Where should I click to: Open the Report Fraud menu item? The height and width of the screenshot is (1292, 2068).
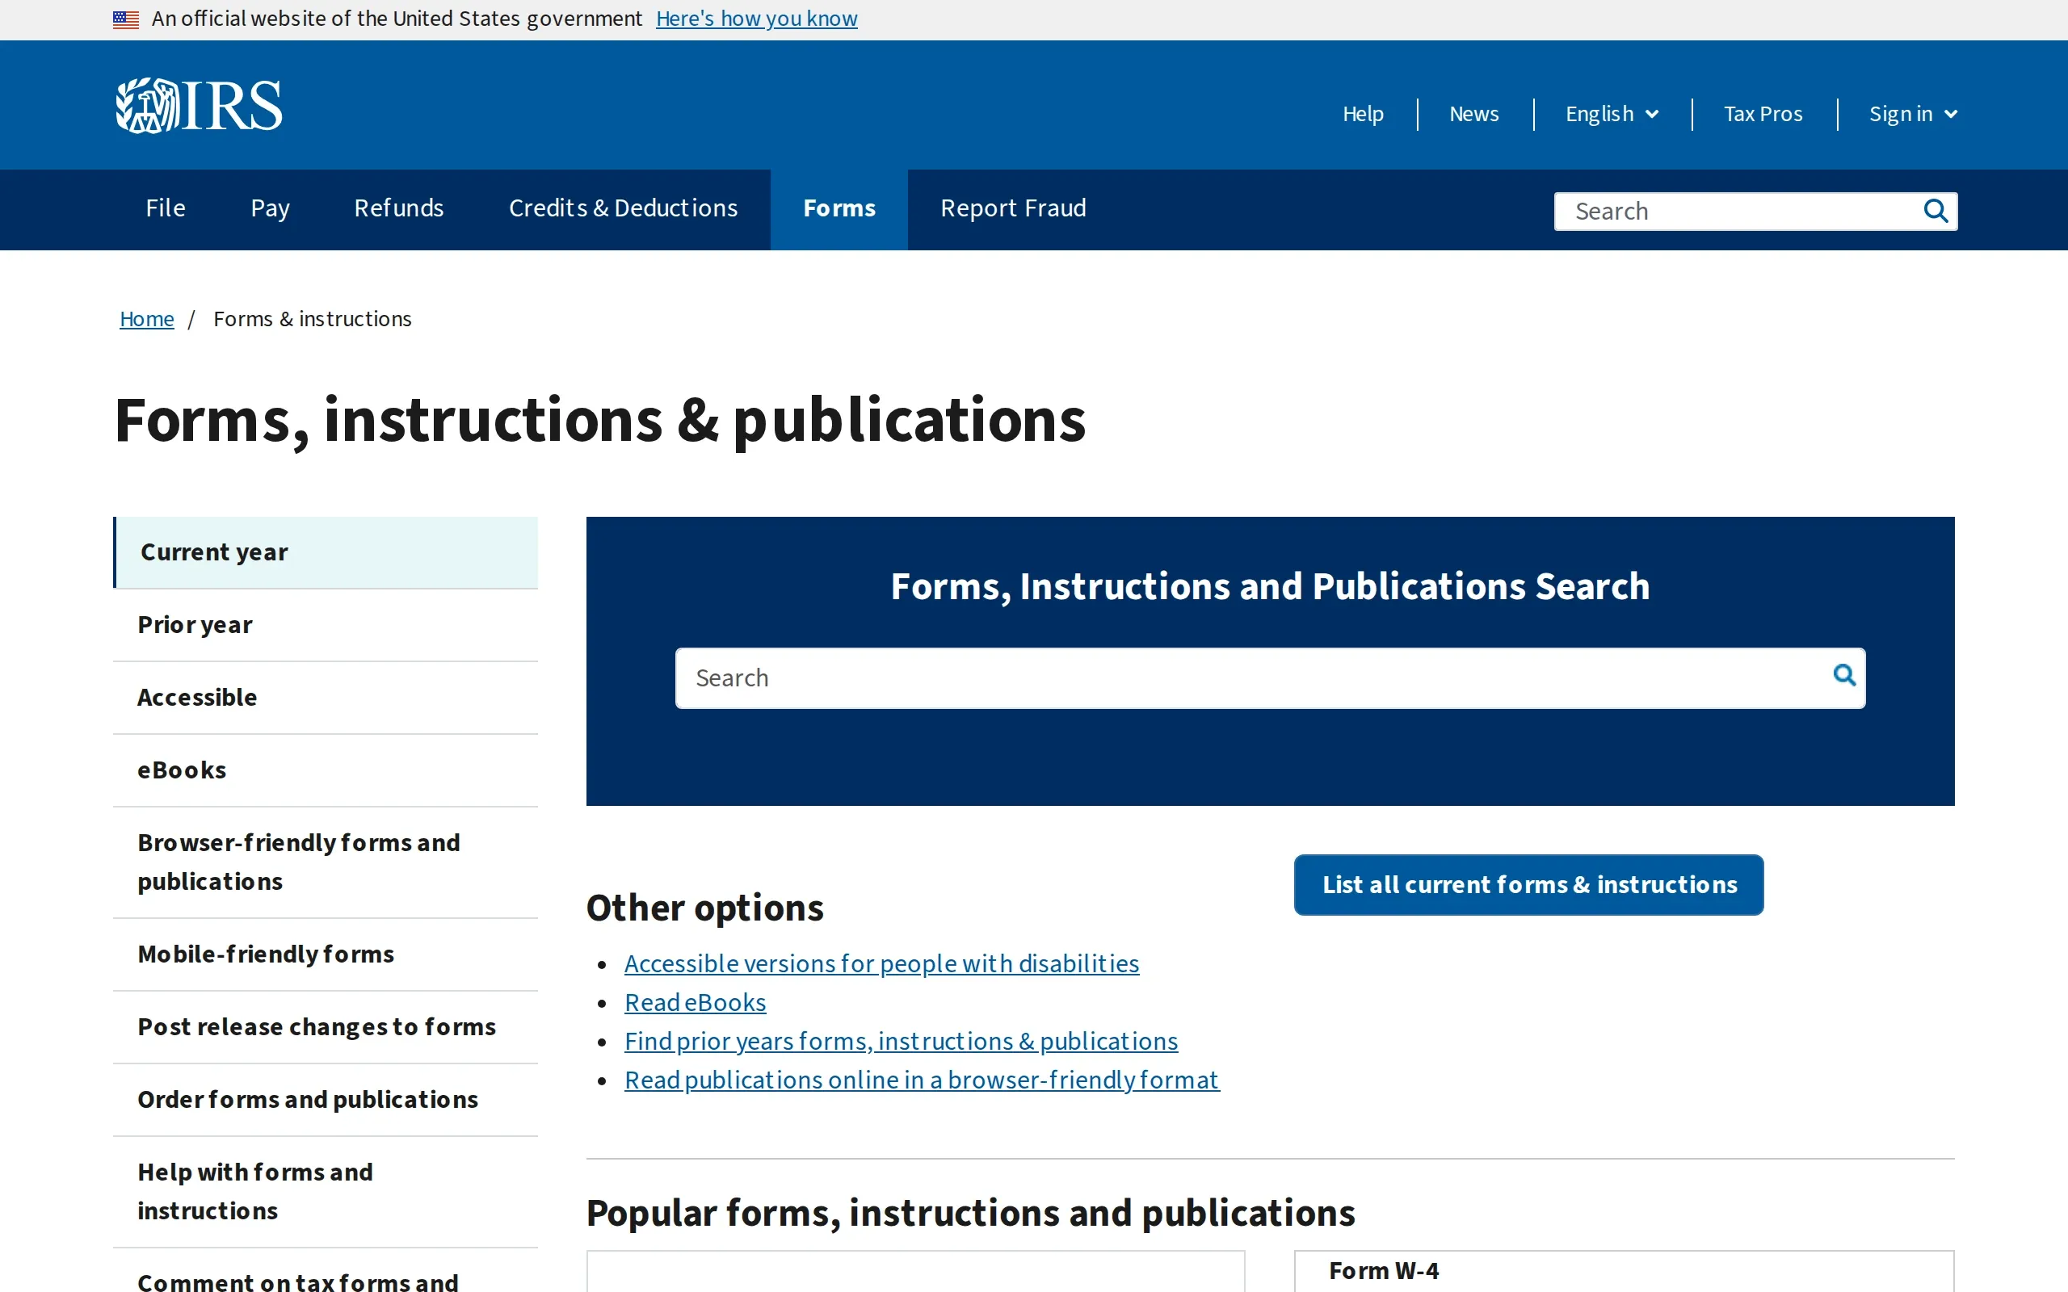pyautogui.click(x=1013, y=208)
